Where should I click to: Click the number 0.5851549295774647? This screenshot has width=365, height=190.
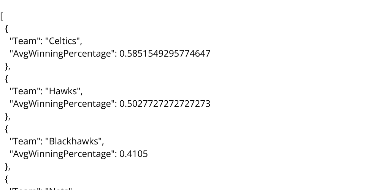coord(165,54)
